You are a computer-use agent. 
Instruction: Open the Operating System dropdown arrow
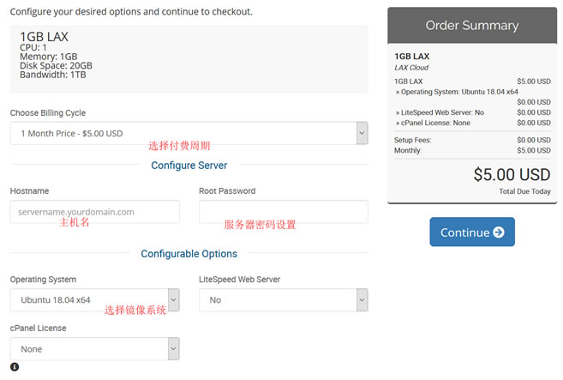pyautogui.click(x=173, y=299)
